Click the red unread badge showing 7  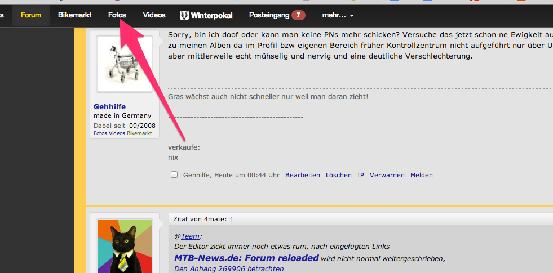pos(298,15)
